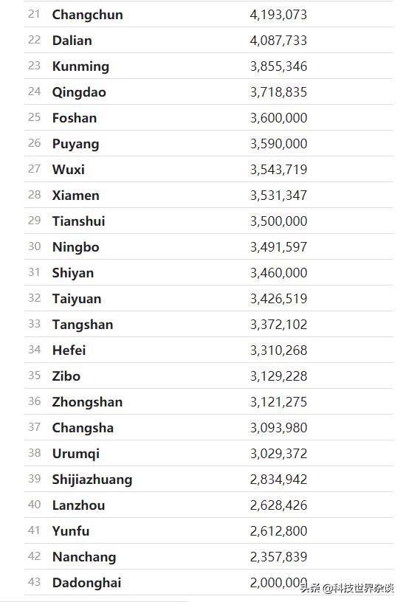This screenshot has height=602, width=403.
Task: Click the Qingdao city name
Action: [x=79, y=92]
